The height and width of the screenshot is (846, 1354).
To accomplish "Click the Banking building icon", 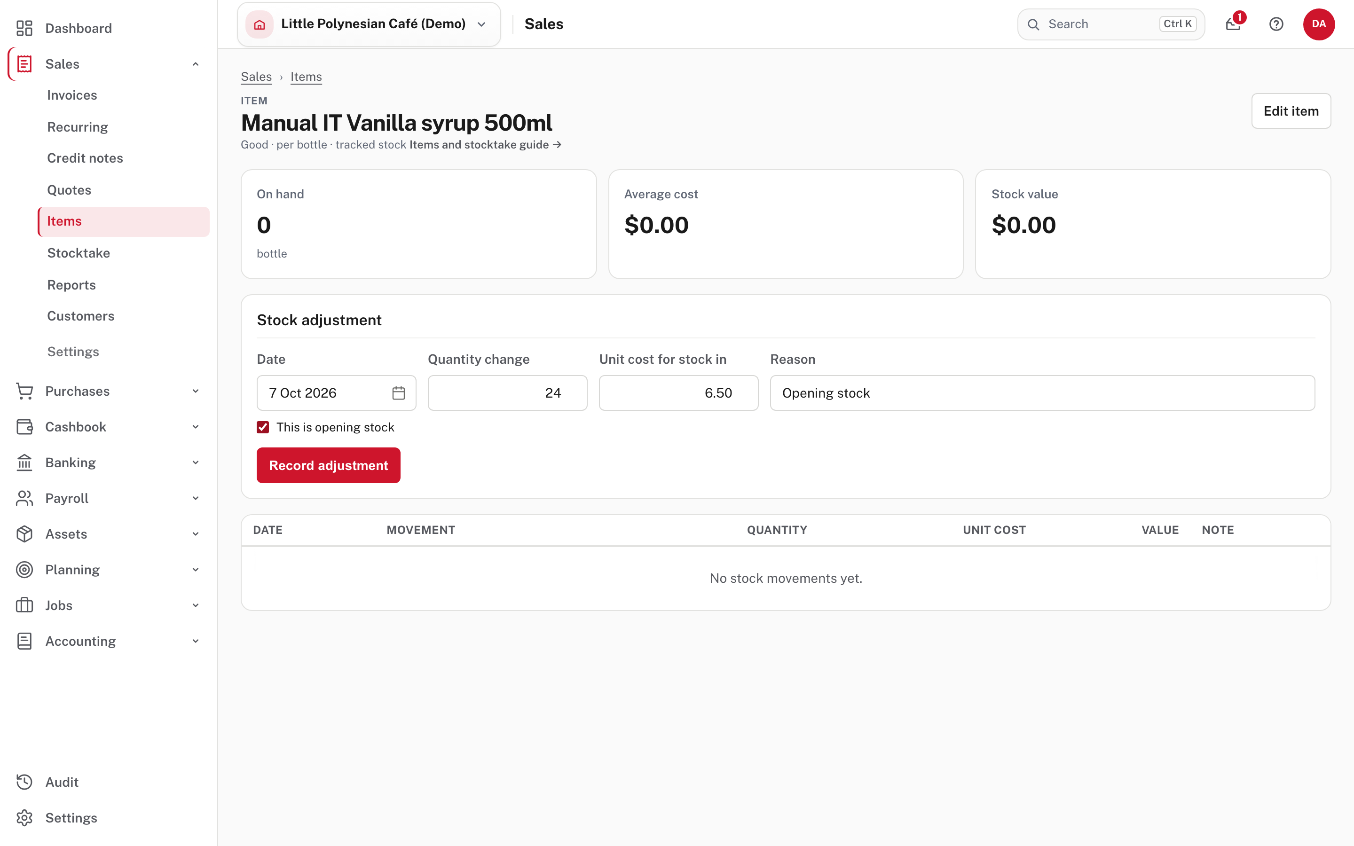I will 24,463.
